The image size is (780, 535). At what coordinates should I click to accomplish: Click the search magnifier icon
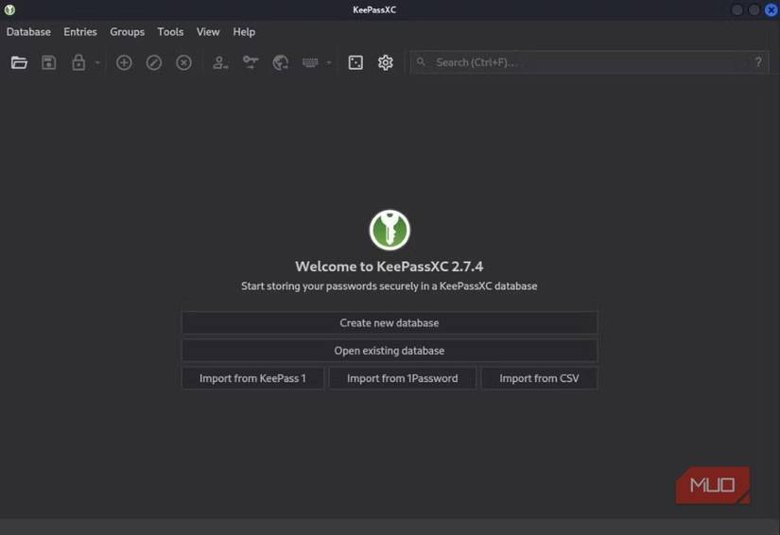[421, 61]
